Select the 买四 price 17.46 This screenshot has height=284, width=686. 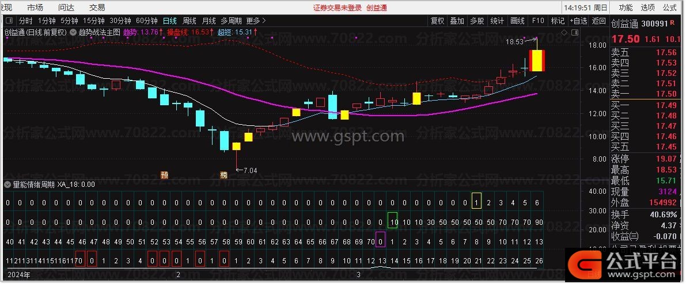pos(666,137)
